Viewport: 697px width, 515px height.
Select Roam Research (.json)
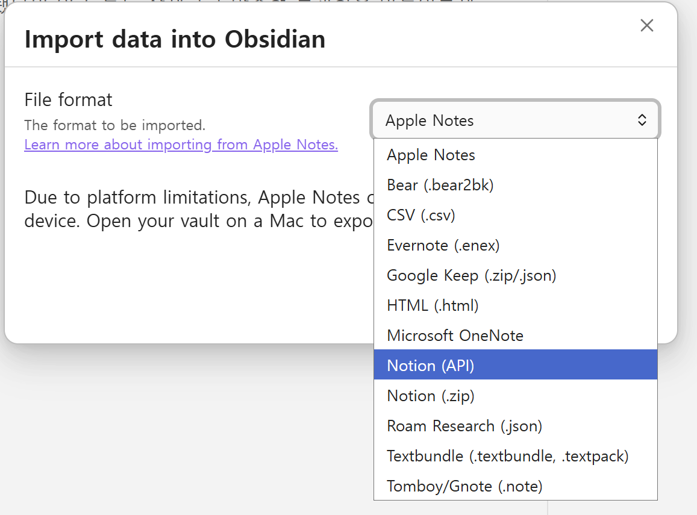coord(515,426)
